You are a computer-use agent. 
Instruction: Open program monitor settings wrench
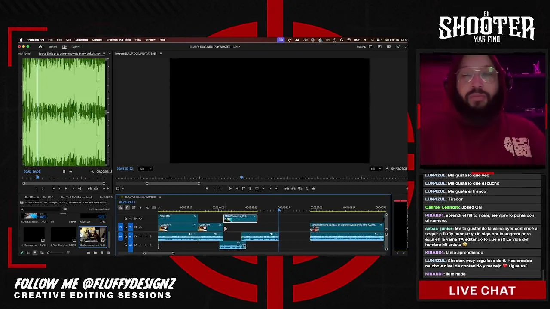387,169
